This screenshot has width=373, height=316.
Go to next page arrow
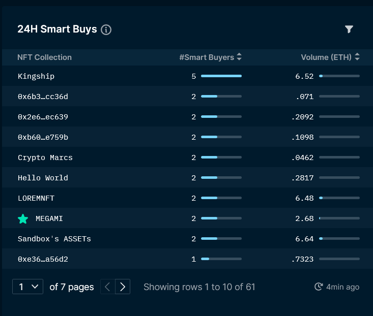pyautogui.click(x=123, y=287)
